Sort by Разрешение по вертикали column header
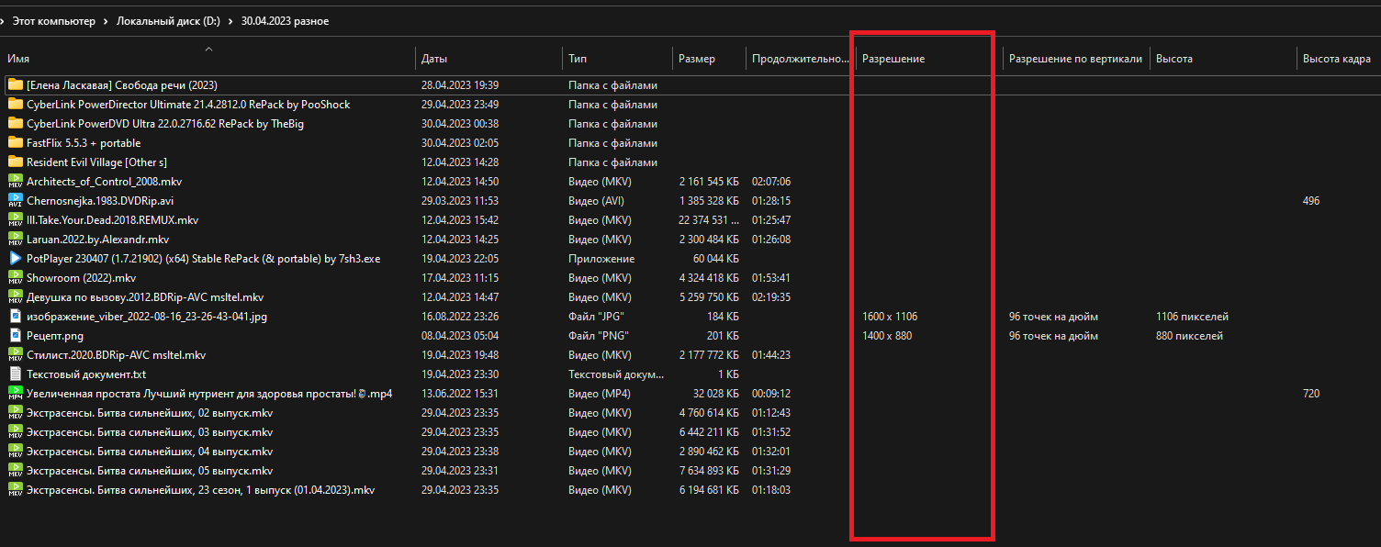 point(1076,58)
